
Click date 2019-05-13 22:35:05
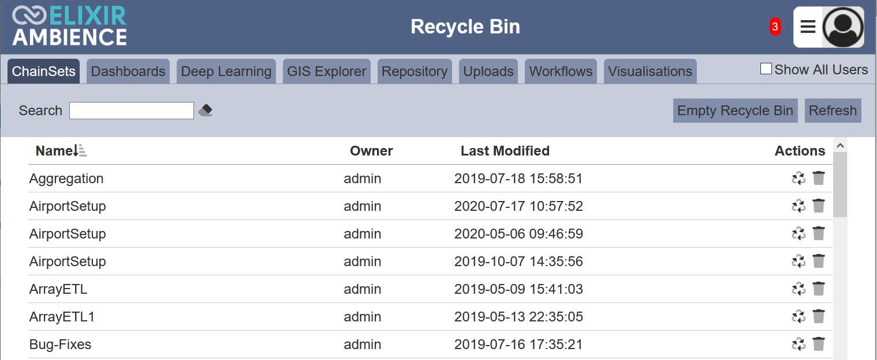click(518, 317)
